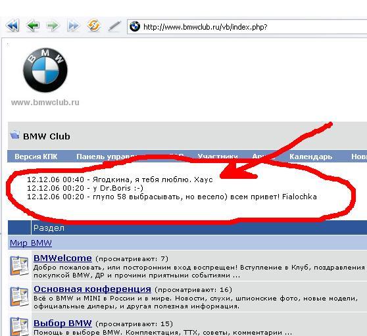
Task: Click the pencil edit icon in toolbar
Action: (114, 26)
